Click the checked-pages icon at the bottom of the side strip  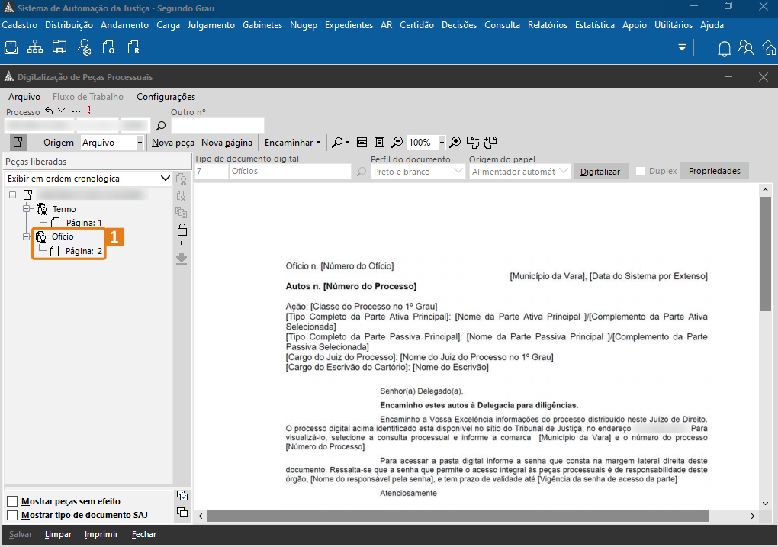pyautogui.click(x=182, y=495)
